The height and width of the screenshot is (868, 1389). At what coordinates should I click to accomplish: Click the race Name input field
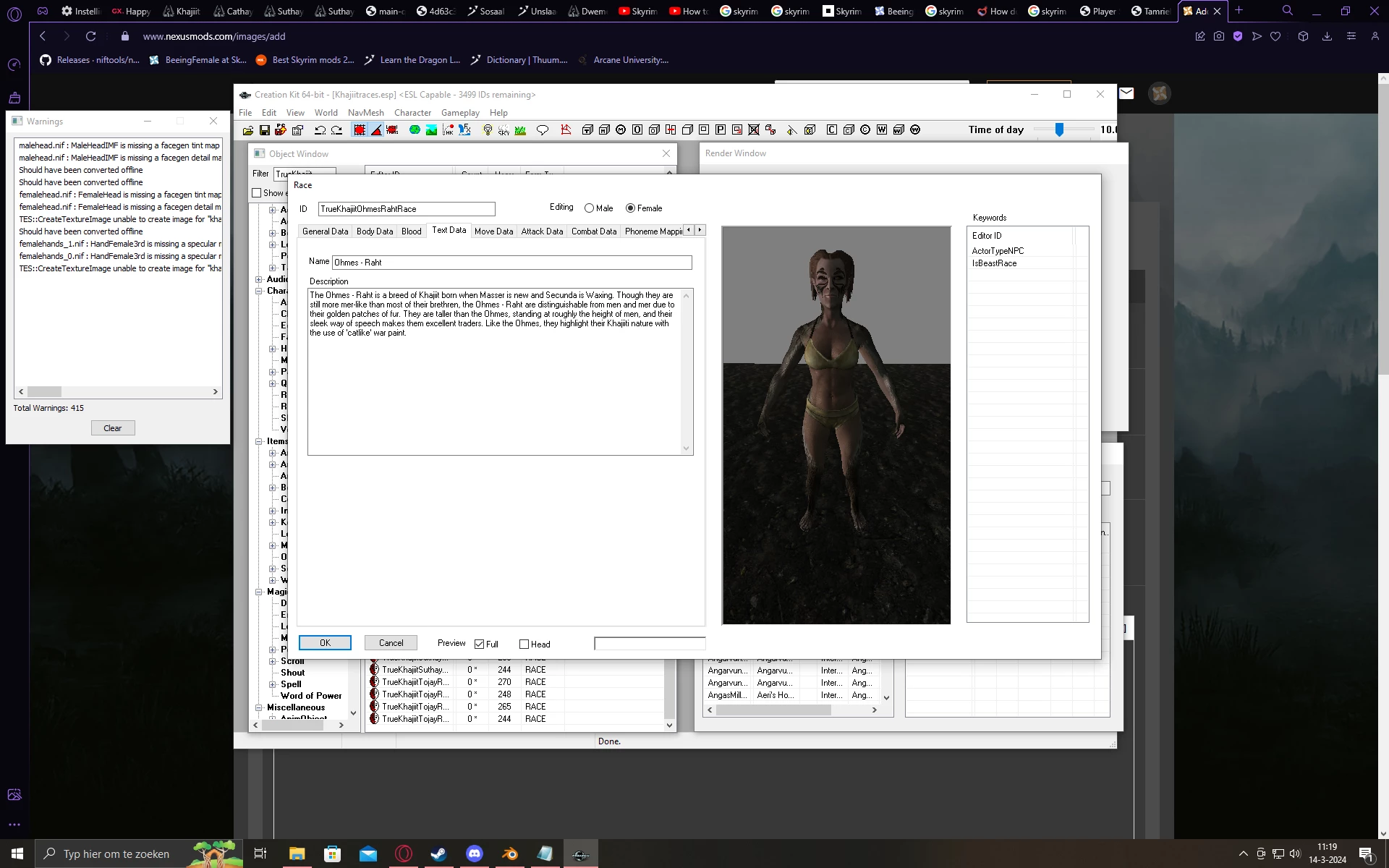[511, 263]
